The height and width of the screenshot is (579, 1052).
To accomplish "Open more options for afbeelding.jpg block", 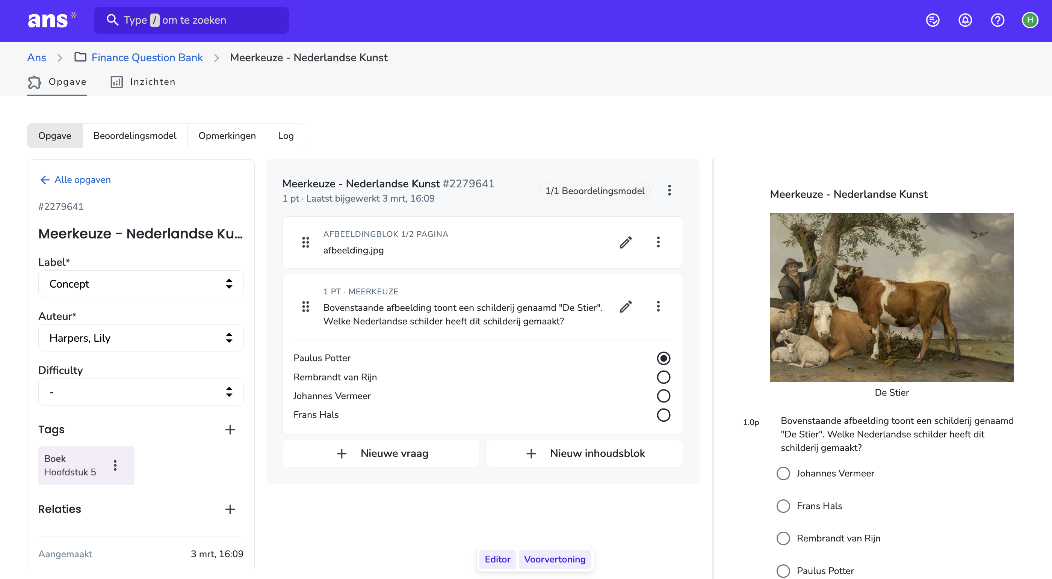I will click(658, 242).
